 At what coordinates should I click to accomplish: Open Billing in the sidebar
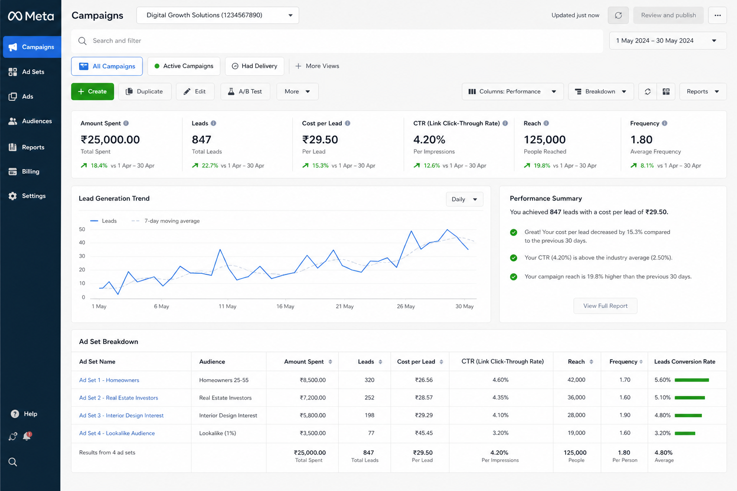(24, 172)
